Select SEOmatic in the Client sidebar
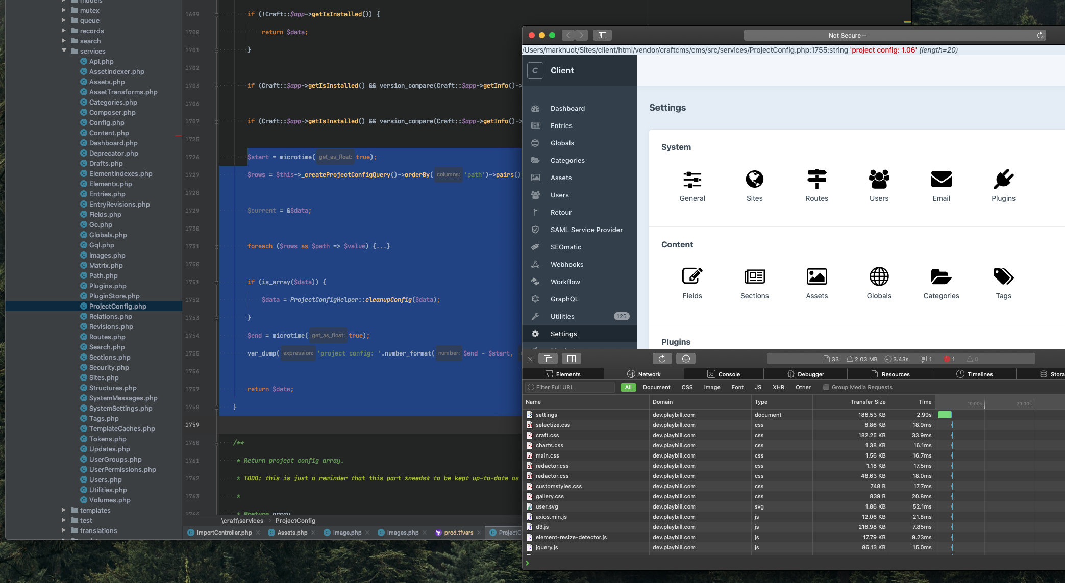The image size is (1065, 583). pos(566,247)
